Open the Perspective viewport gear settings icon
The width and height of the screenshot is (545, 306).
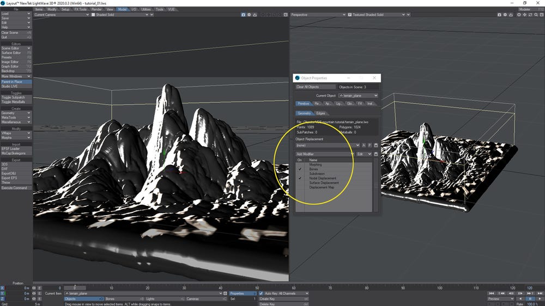[x=505, y=15]
